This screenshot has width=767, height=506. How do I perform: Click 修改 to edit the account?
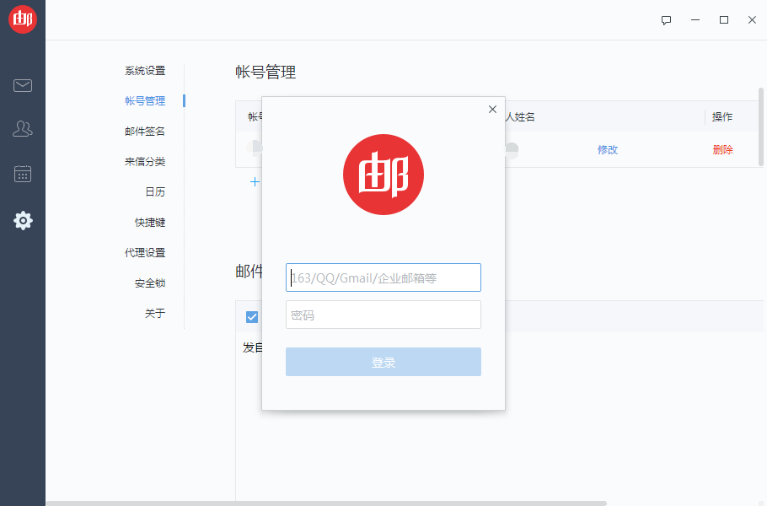pyautogui.click(x=608, y=148)
